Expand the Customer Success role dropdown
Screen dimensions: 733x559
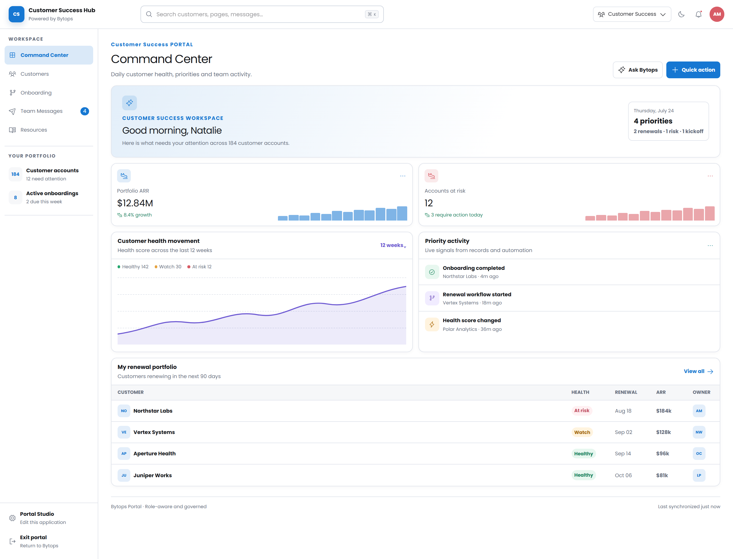tap(632, 14)
